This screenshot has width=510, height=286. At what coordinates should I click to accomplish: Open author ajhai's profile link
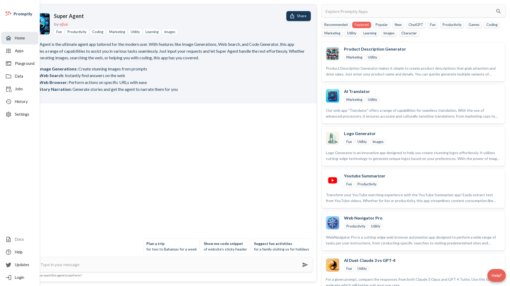pyautogui.click(x=64, y=24)
